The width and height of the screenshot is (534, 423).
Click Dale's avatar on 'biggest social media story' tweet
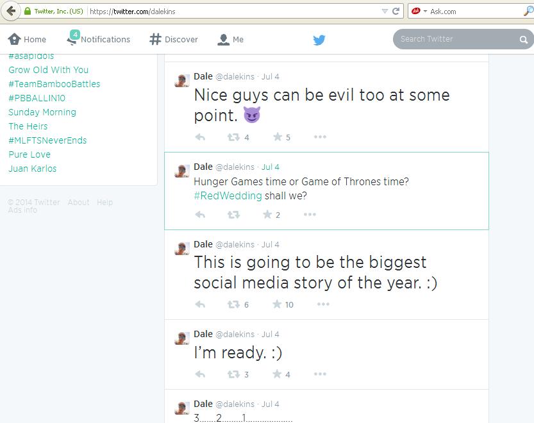point(182,248)
